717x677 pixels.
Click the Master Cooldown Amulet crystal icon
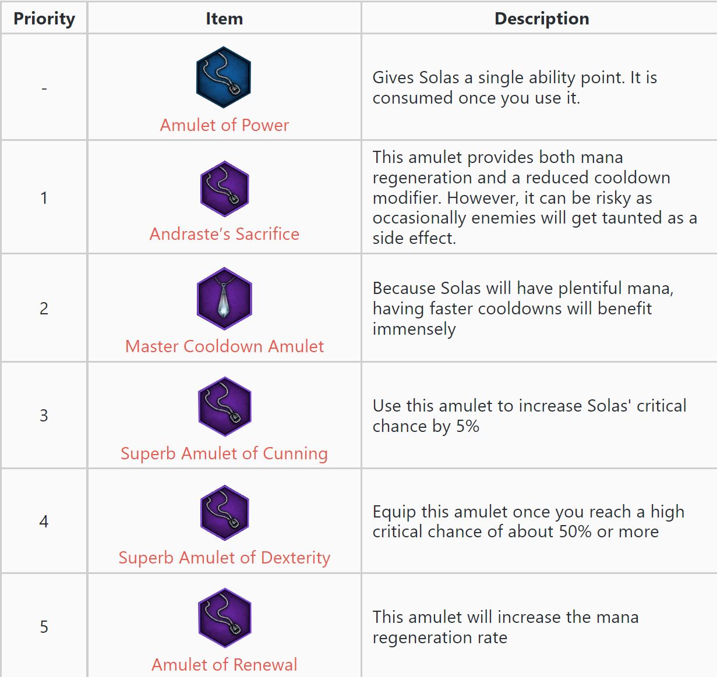pos(224,299)
